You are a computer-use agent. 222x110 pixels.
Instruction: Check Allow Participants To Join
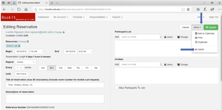coord(116,88)
